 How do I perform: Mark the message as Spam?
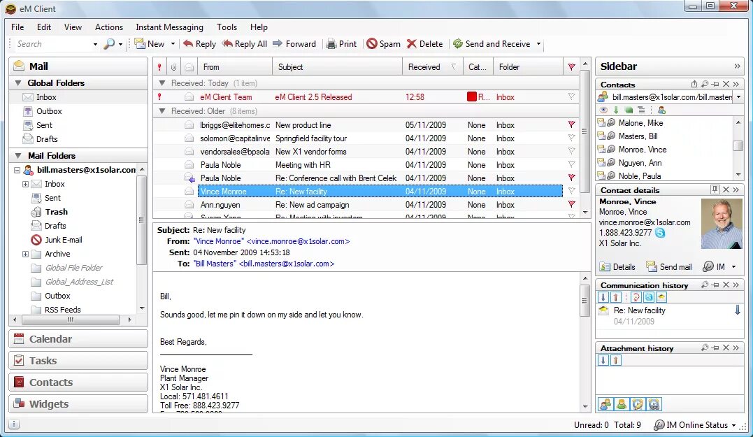(383, 43)
